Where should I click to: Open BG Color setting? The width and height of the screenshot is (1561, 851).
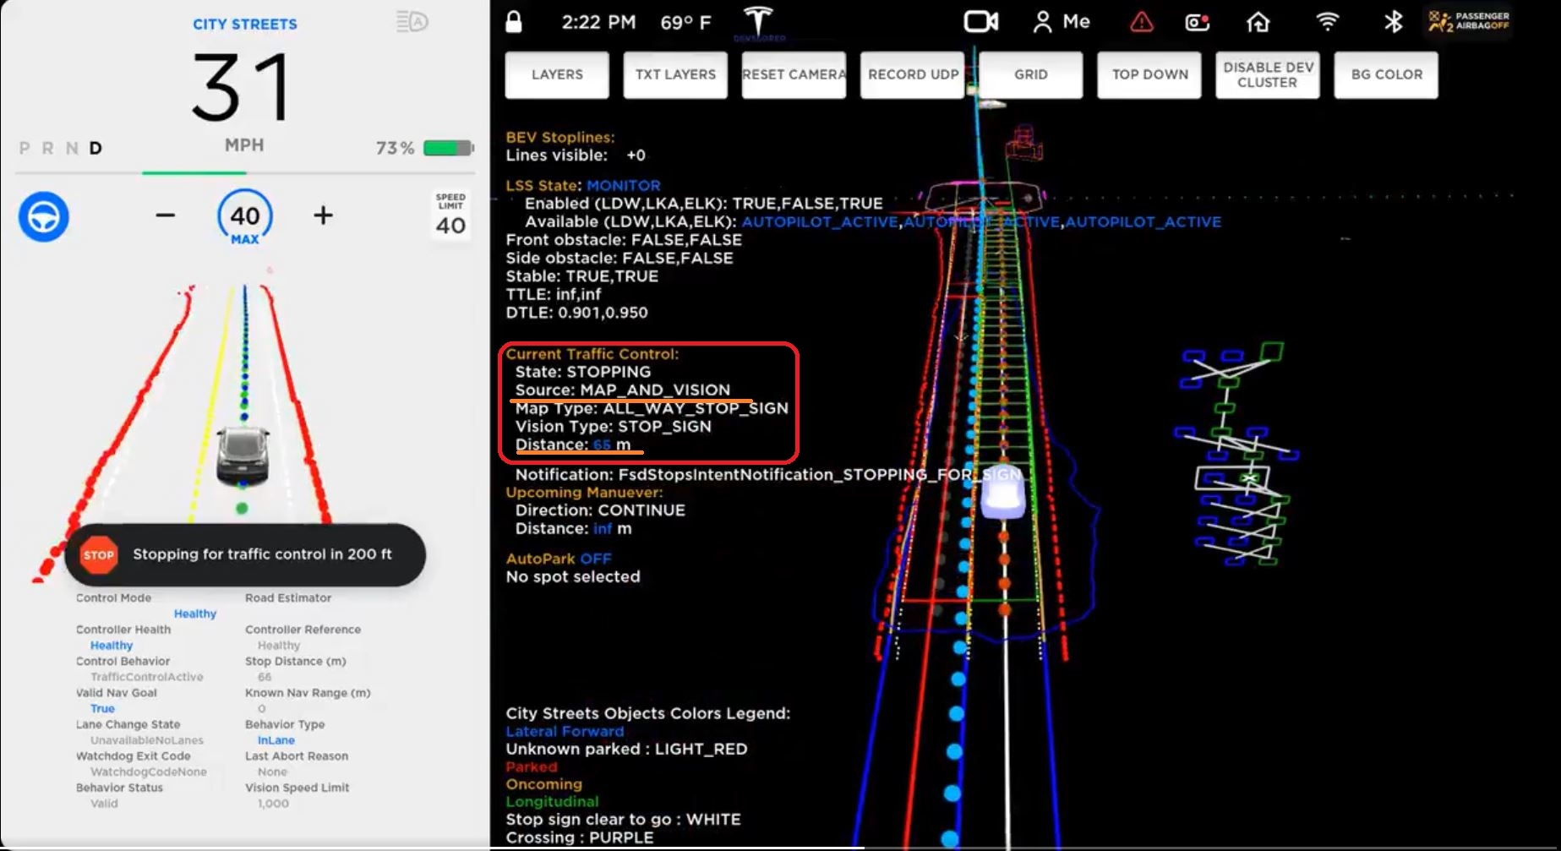tap(1386, 74)
